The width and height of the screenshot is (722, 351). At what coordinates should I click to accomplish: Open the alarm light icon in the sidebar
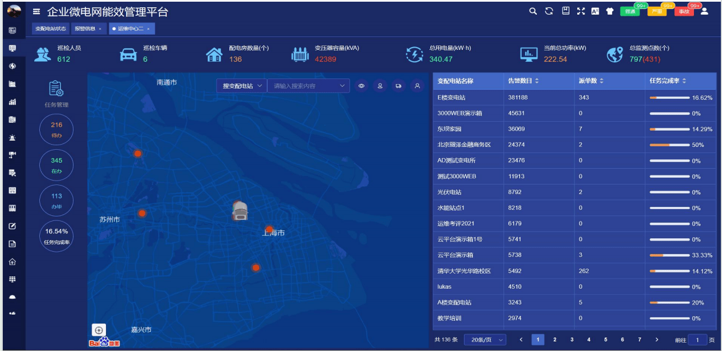(12, 137)
